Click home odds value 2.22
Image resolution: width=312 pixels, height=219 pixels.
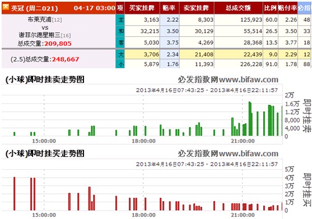173,20
